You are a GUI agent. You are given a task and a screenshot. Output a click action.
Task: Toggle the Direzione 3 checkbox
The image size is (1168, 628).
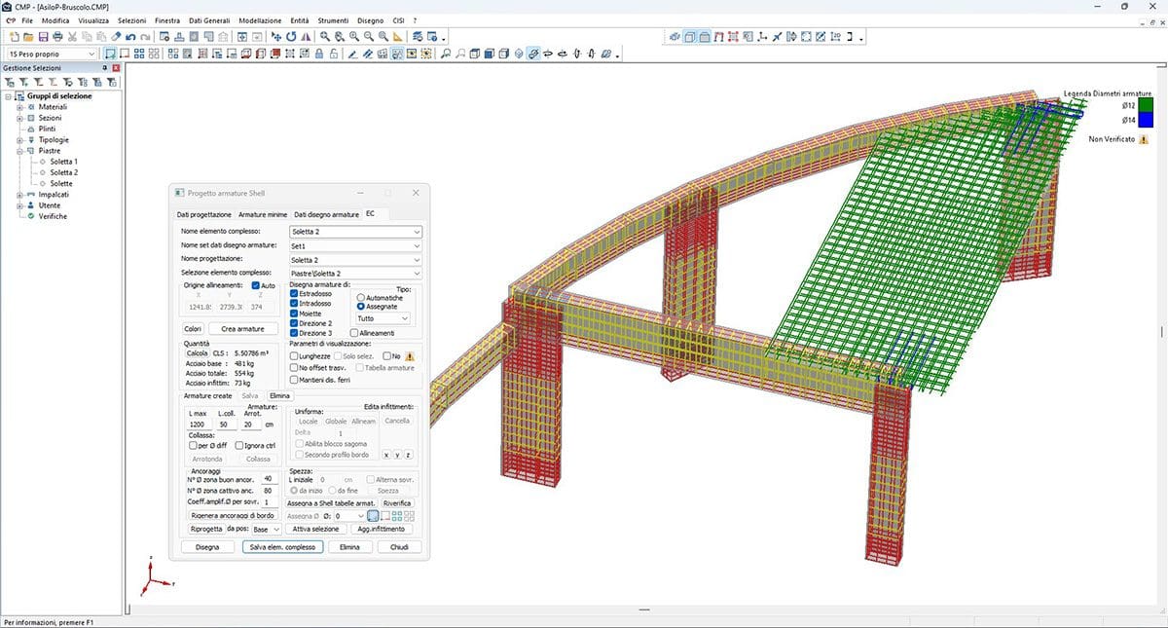[x=295, y=333]
